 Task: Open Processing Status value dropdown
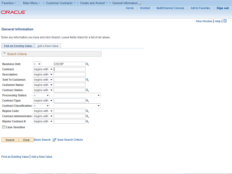click(x=77, y=95)
